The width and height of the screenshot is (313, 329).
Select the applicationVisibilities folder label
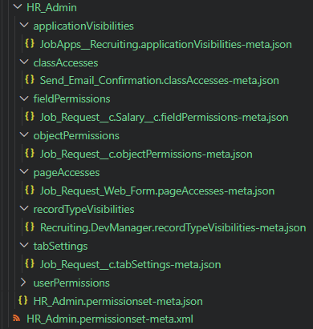[83, 26]
